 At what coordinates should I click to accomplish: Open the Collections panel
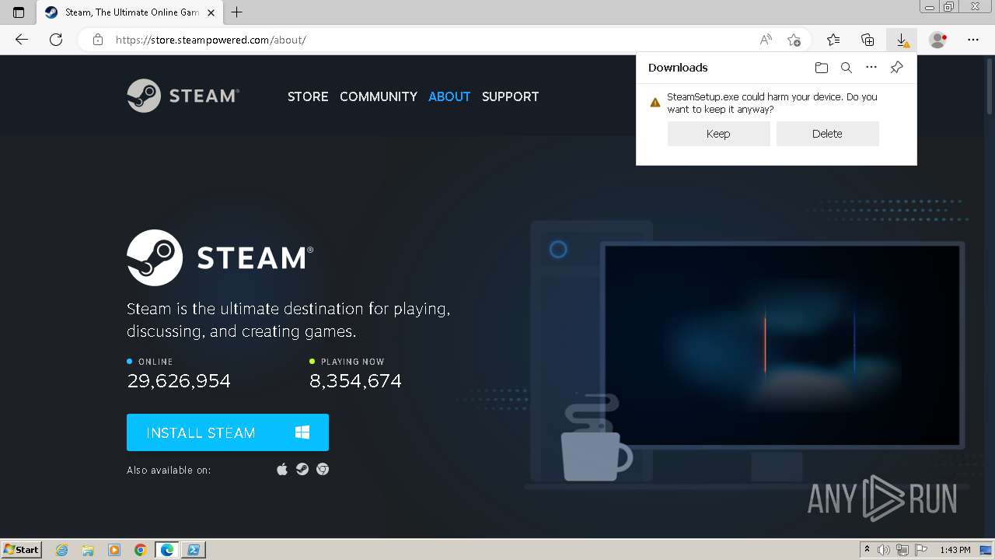click(x=868, y=40)
